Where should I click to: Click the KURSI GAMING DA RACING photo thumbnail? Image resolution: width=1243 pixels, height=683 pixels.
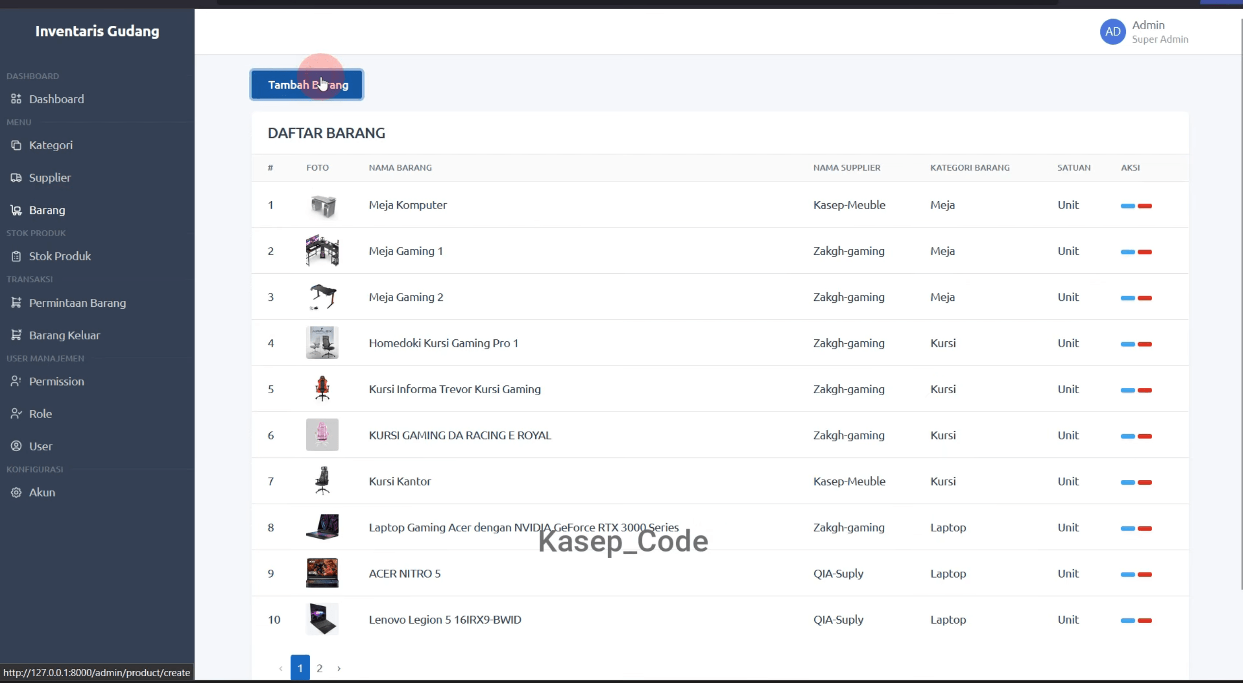[322, 435]
